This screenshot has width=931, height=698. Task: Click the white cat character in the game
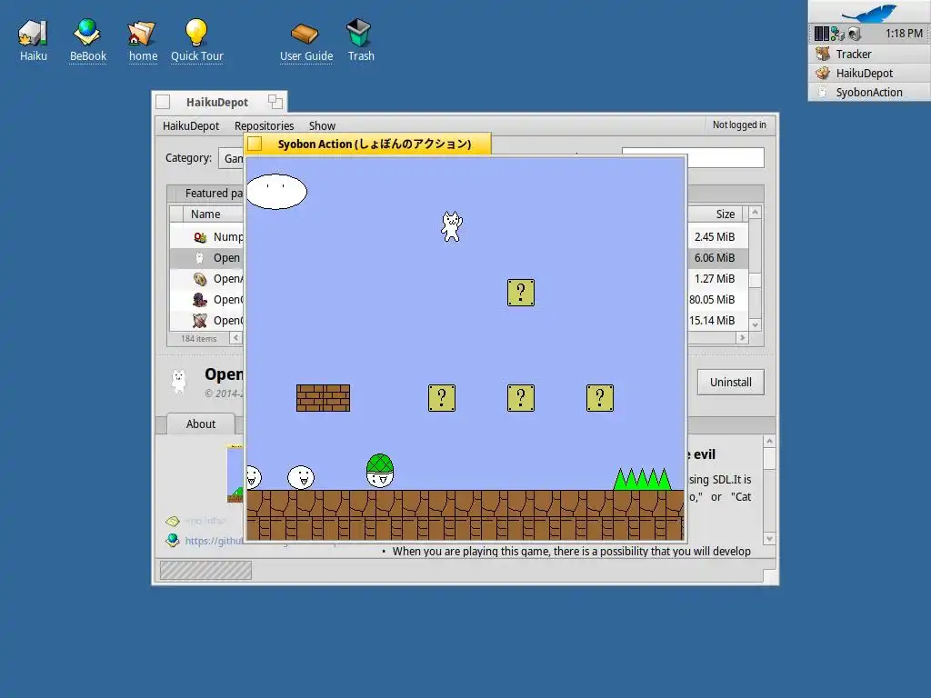coord(451,226)
